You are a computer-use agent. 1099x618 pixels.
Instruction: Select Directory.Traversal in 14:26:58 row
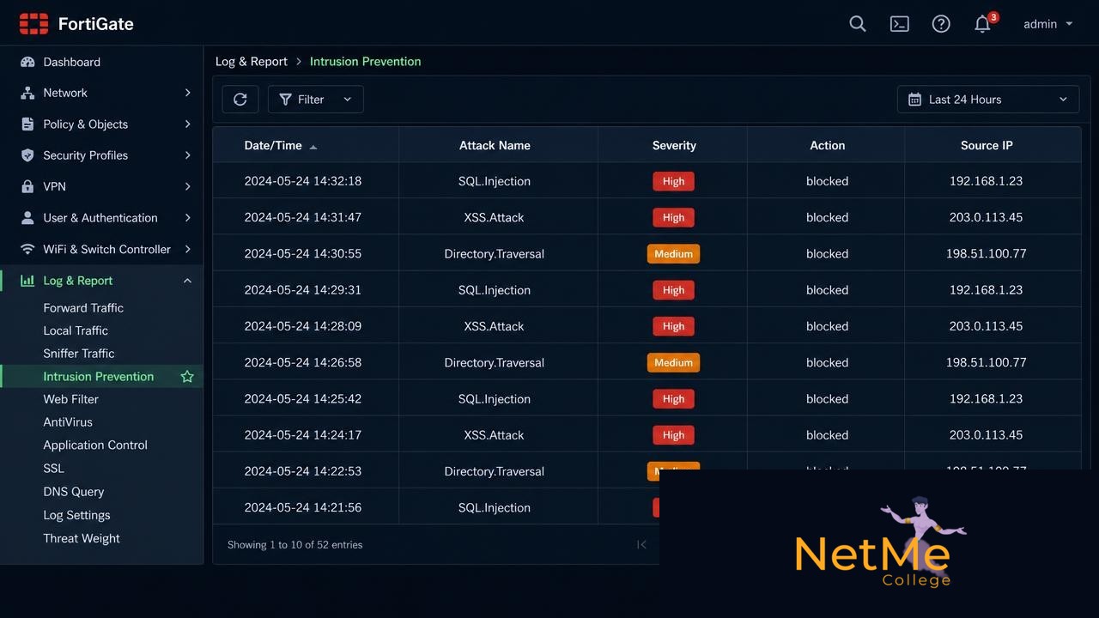click(x=495, y=362)
